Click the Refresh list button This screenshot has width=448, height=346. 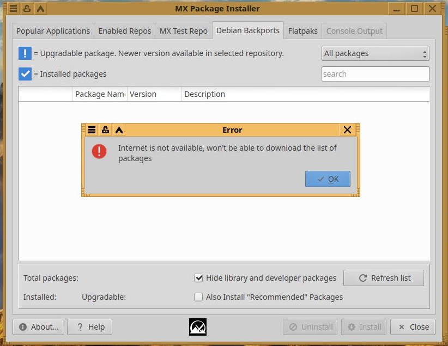(384, 278)
